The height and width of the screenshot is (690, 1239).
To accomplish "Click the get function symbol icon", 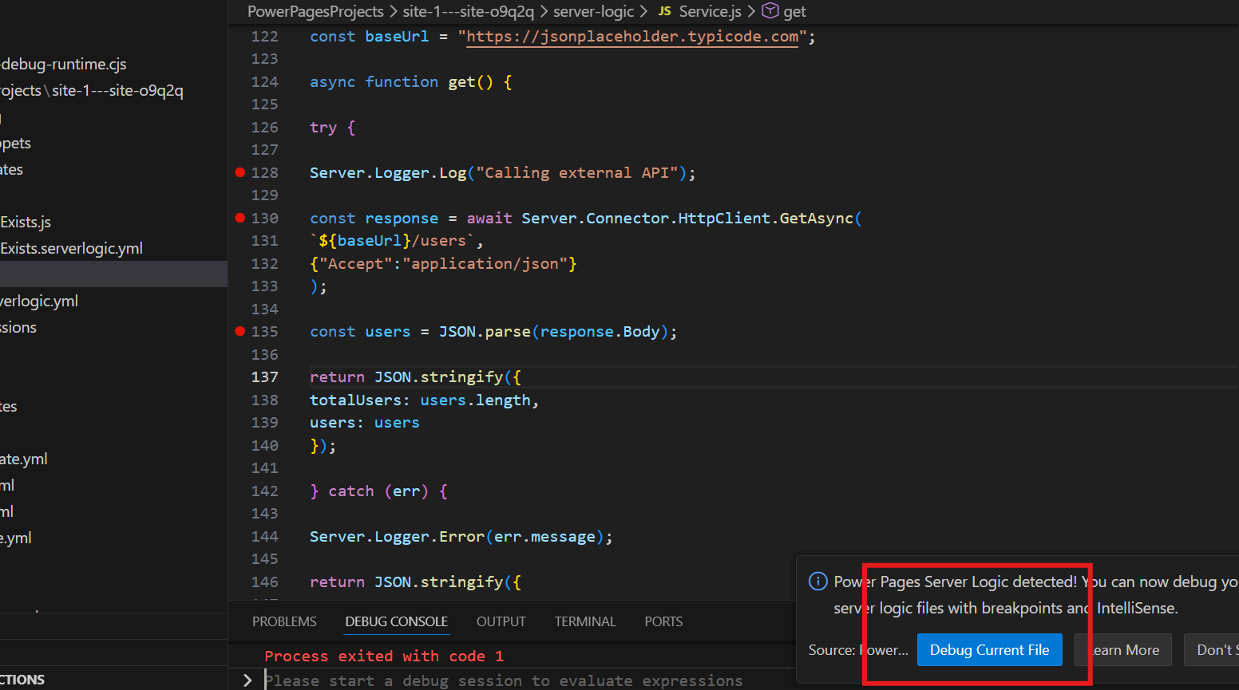I will click(x=770, y=11).
